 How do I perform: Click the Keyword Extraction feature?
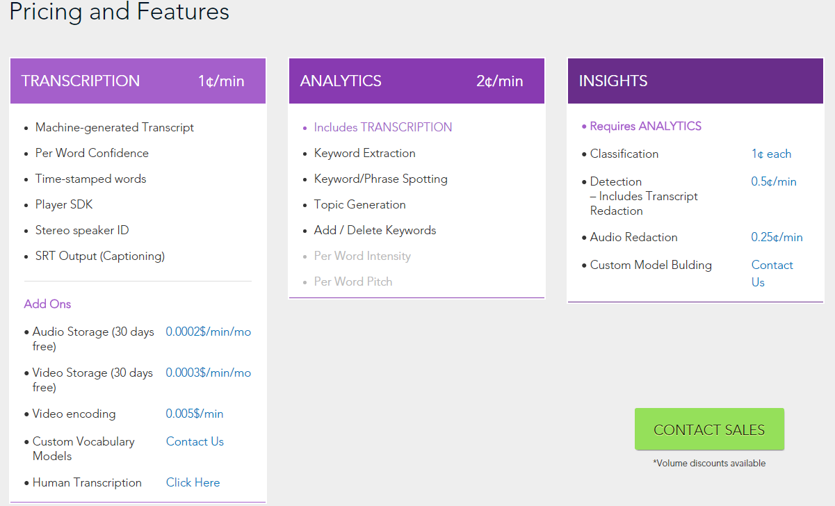(x=364, y=154)
